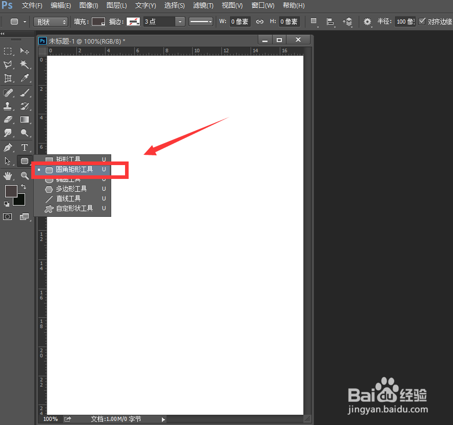Screen dimensions: 453x425
Task: Open the stroke width dropdown
Action: 180,22
